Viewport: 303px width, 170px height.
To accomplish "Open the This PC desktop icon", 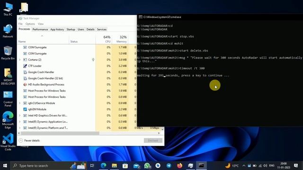I will click(x=8, y=9).
